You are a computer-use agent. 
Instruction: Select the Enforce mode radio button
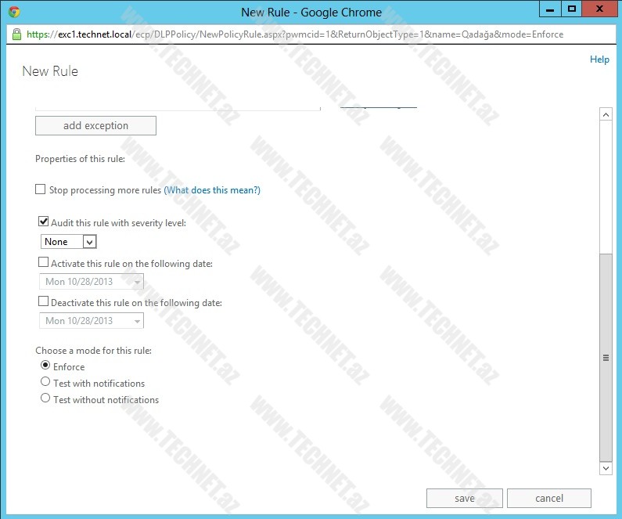click(x=45, y=366)
